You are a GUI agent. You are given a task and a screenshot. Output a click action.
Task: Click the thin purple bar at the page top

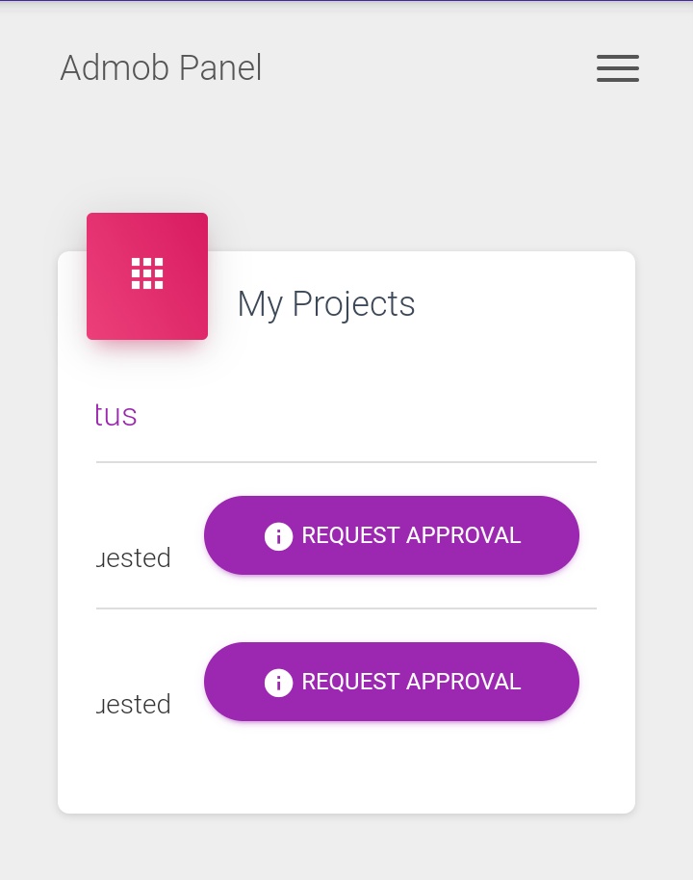346,1
